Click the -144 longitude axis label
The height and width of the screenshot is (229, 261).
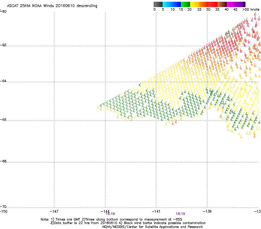(105, 211)
